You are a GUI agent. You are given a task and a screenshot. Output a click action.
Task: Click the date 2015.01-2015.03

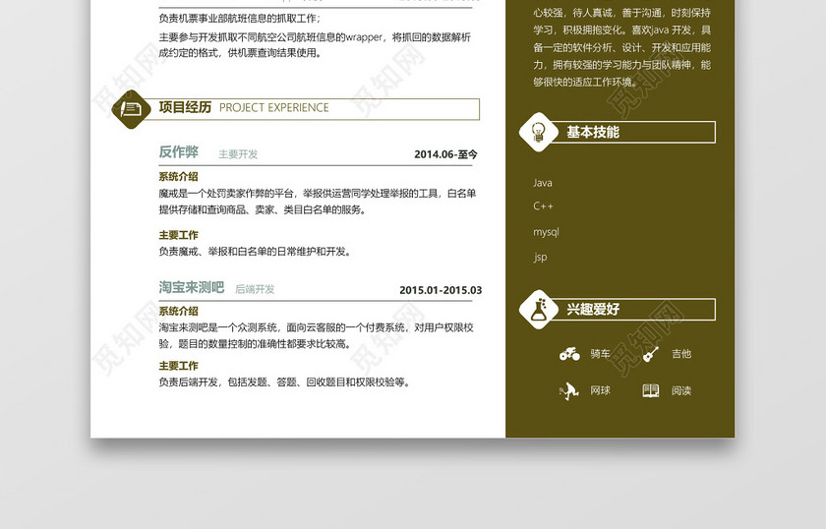[x=441, y=290]
